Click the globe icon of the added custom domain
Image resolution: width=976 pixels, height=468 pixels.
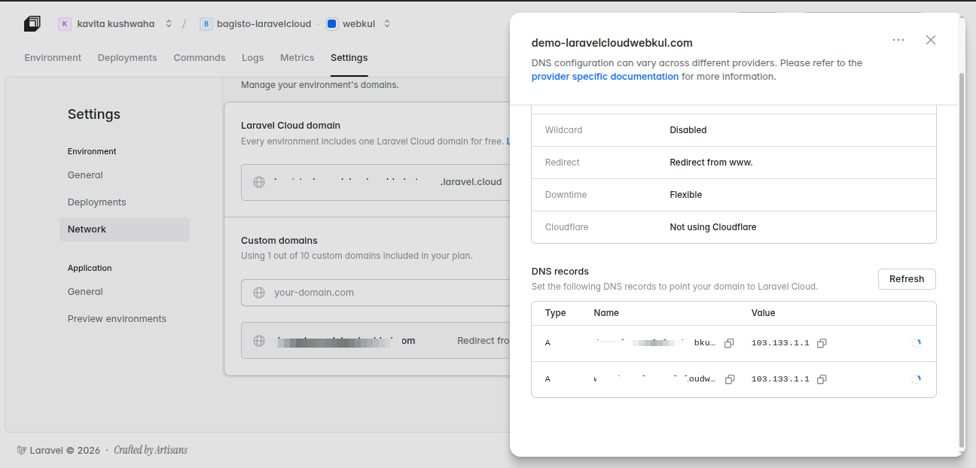[x=259, y=341]
